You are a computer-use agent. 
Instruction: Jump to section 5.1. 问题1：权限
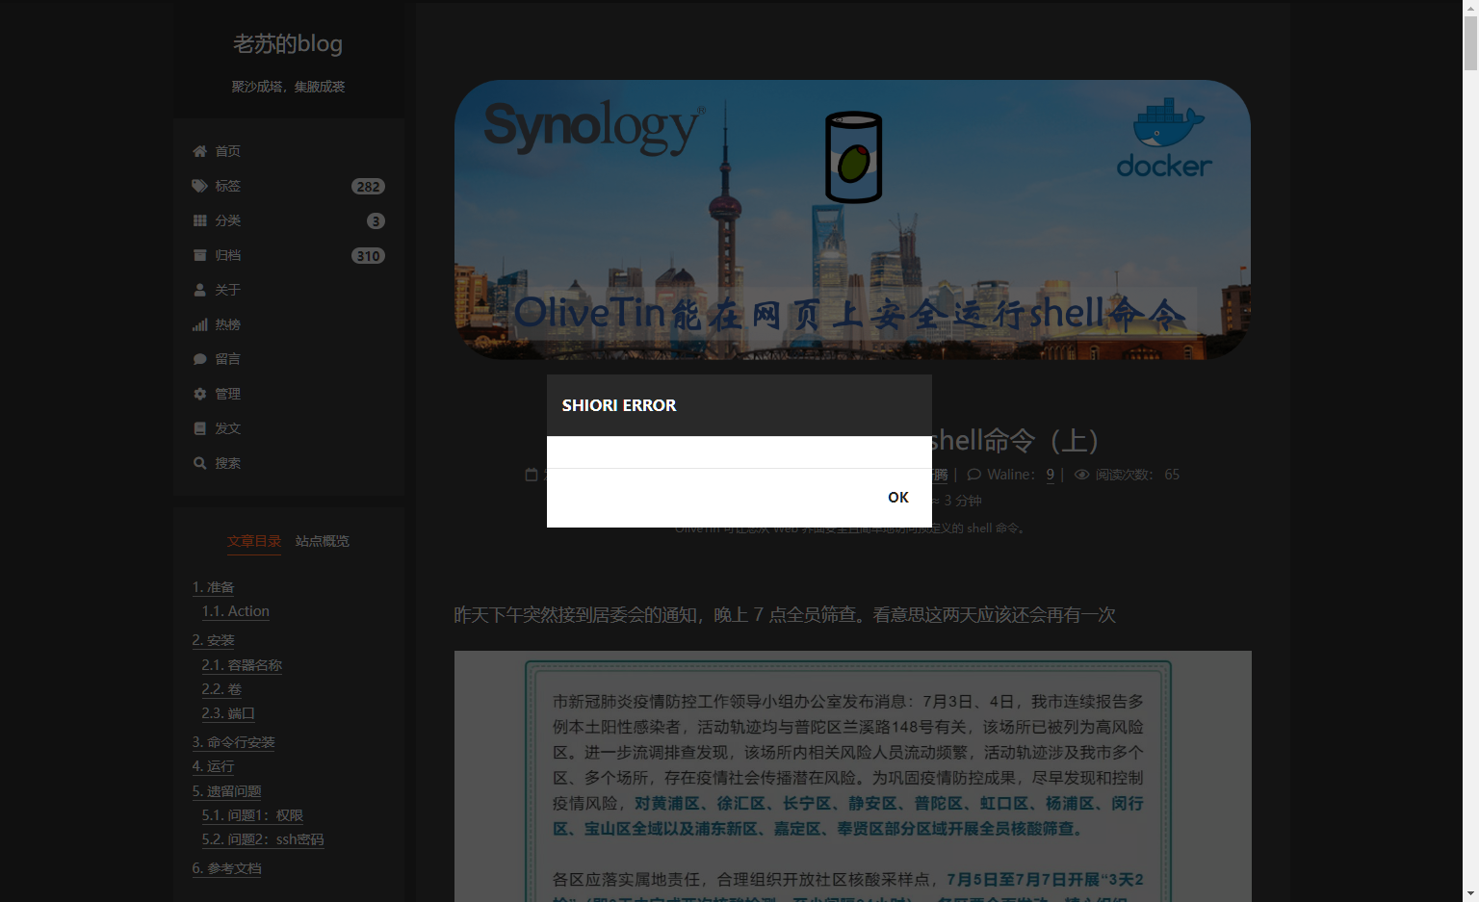coord(252,815)
